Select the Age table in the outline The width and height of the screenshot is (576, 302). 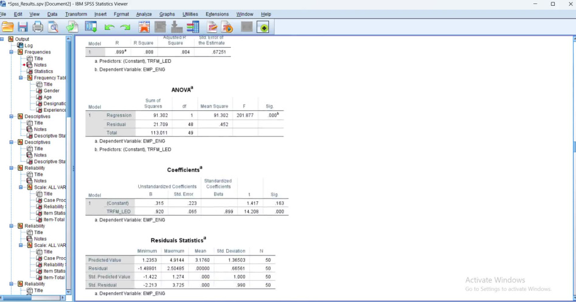[x=47, y=97]
